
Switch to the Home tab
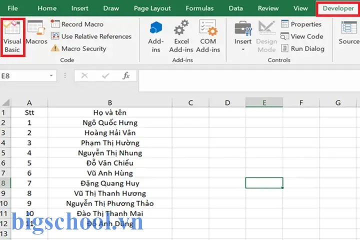coord(47,8)
